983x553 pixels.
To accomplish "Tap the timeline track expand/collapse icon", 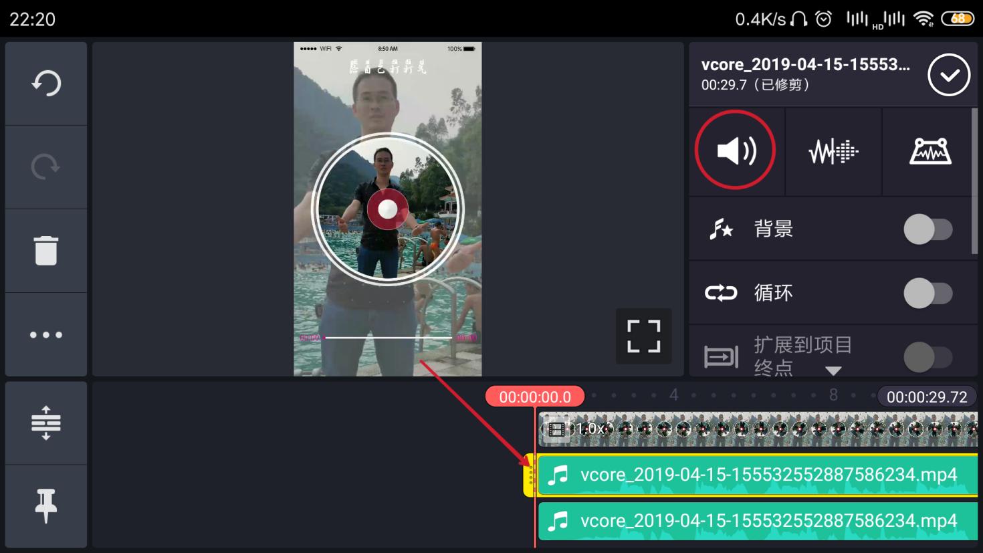I will pos(46,423).
